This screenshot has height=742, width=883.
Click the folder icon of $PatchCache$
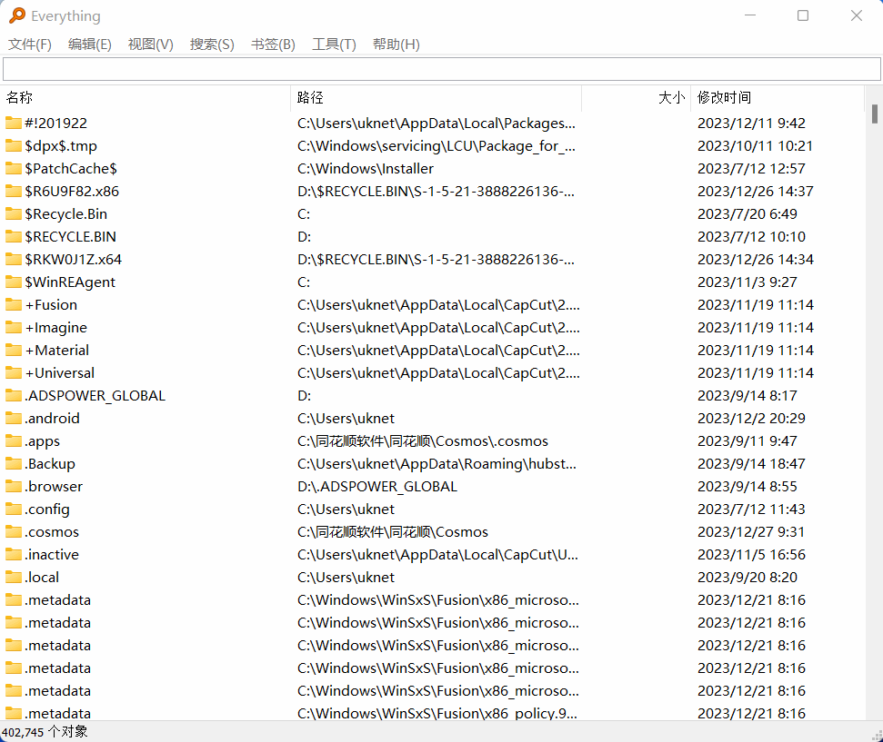coord(14,168)
